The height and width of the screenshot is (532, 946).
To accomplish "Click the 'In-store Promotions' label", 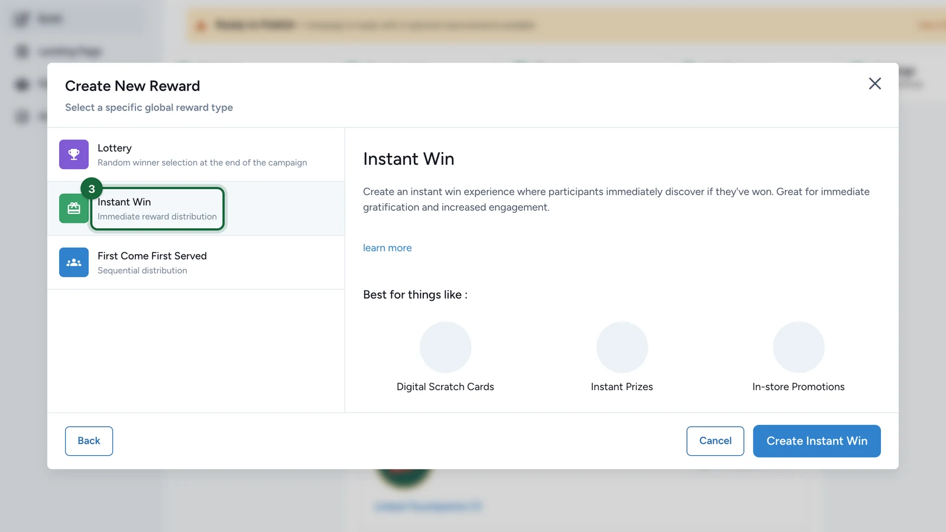I will (799, 387).
